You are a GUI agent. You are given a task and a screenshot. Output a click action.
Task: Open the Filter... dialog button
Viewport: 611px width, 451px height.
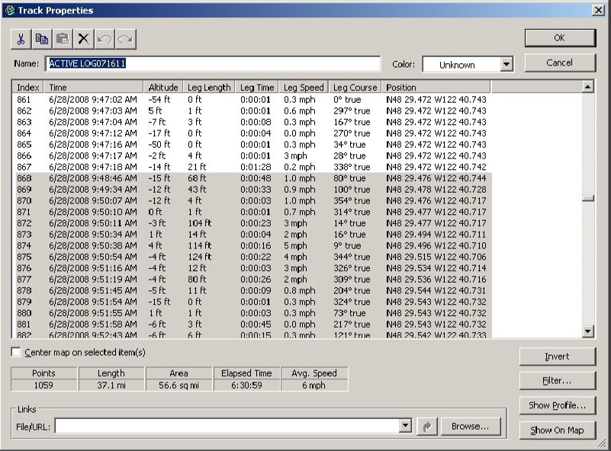click(x=558, y=381)
